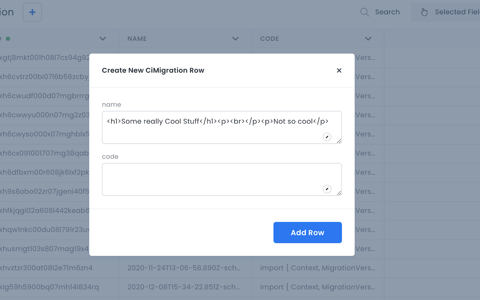The image size is (480, 300).
Task: Click the id cell starting with kh9s8obo02zr07
Action: 45,192
